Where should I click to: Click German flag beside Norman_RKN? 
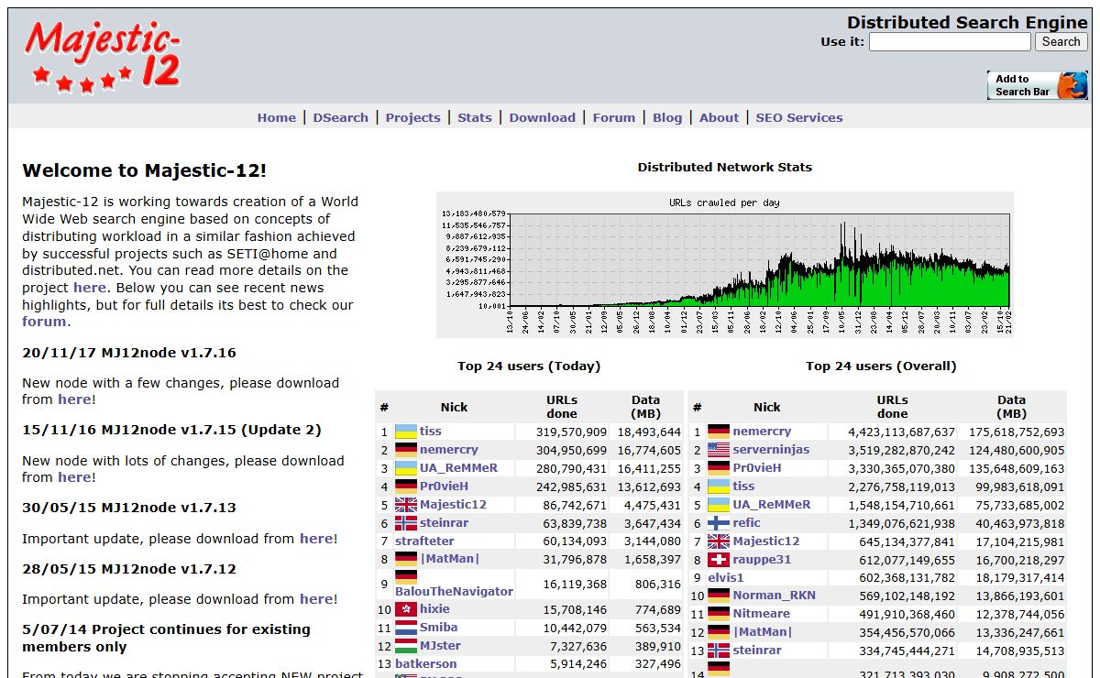click(x=719, y=596)
